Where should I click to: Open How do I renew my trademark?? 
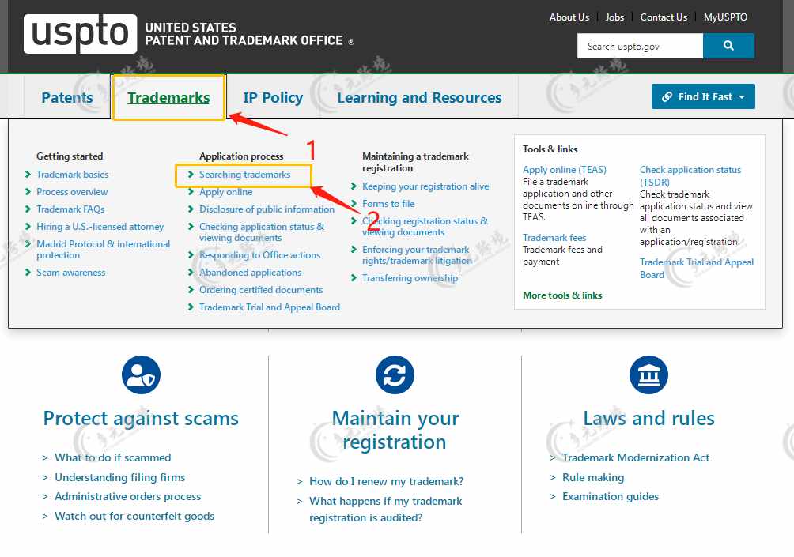pyautogui.click(x=387, y=481)
